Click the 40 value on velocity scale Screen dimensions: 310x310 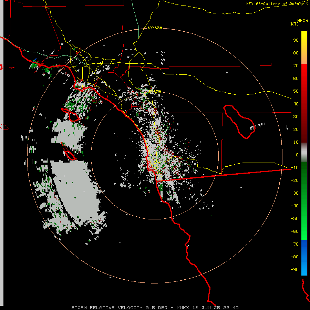(x=296, y=104)
